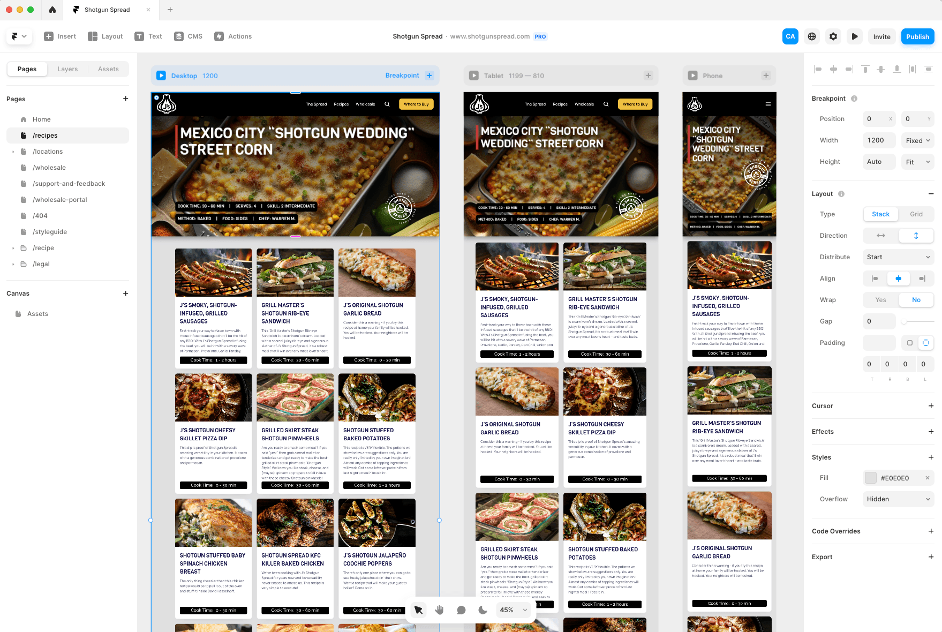Open the Assets canvas page
The width and height of the screenshot is (942, 632).
pyautogui.click(x=67, y=314)
